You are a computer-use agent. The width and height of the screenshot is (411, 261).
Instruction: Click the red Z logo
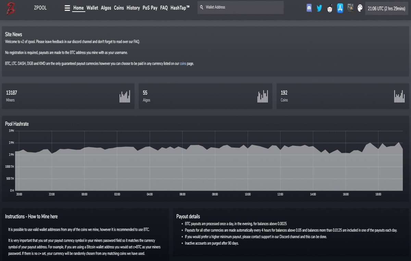pyautogui.click(x=11, y=8)
